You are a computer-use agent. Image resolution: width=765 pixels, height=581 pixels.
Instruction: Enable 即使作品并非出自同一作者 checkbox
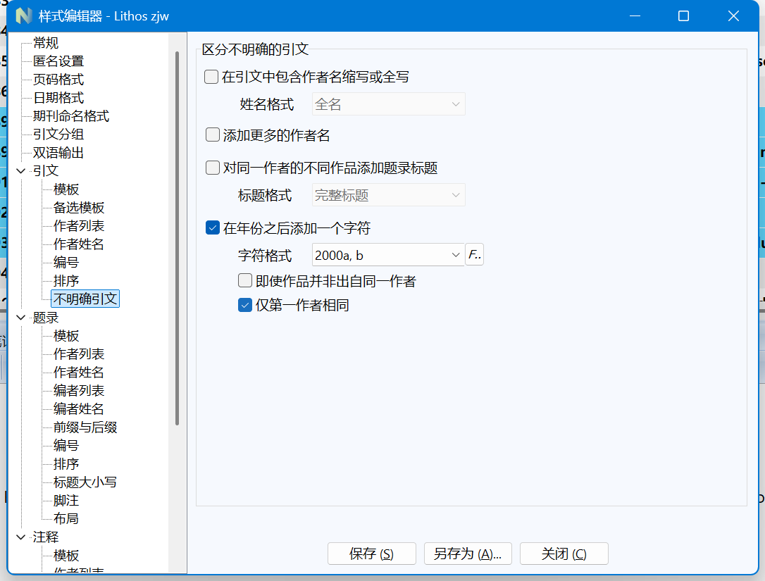pos(245,281)
